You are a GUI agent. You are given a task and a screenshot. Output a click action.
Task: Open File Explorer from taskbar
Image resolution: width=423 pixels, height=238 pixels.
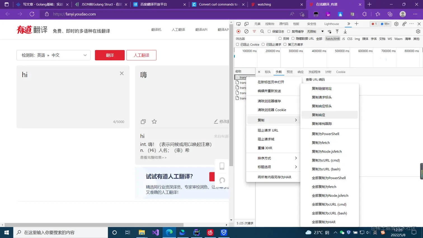tap(142, 232)
